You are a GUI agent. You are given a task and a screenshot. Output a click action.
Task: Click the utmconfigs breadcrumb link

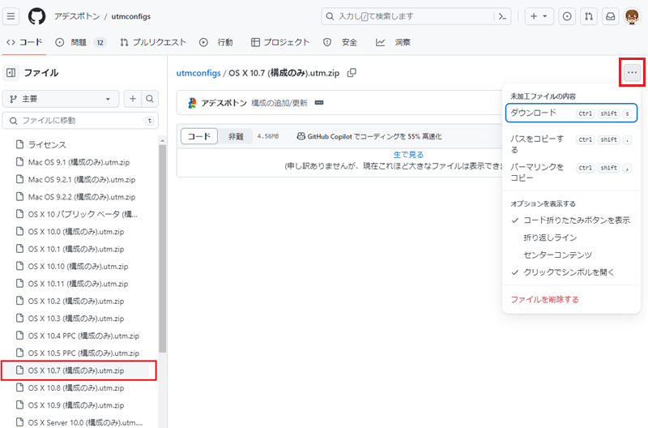pos(198,73)
